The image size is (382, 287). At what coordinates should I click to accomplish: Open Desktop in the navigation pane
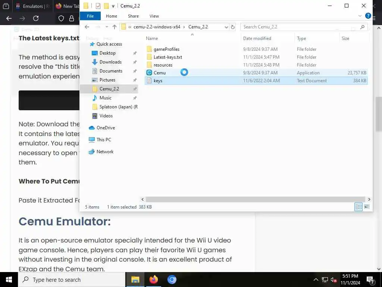107,53
